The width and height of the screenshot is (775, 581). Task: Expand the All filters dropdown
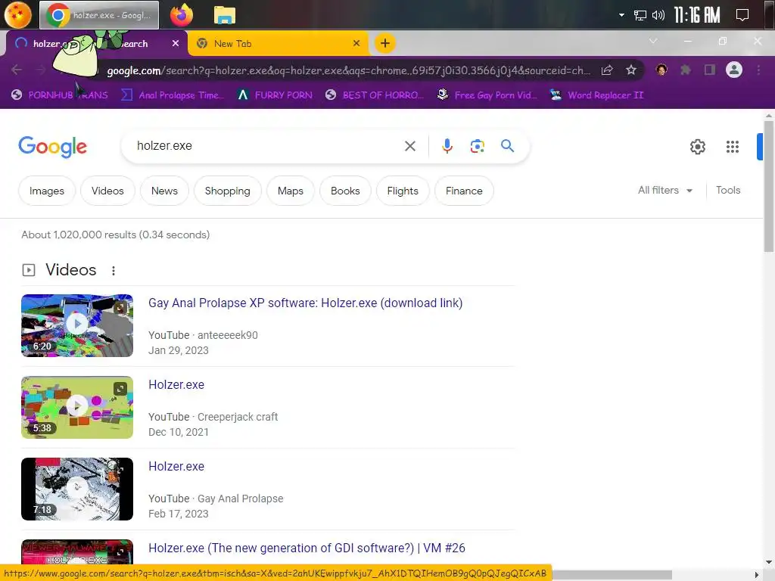tap(665, 190)
